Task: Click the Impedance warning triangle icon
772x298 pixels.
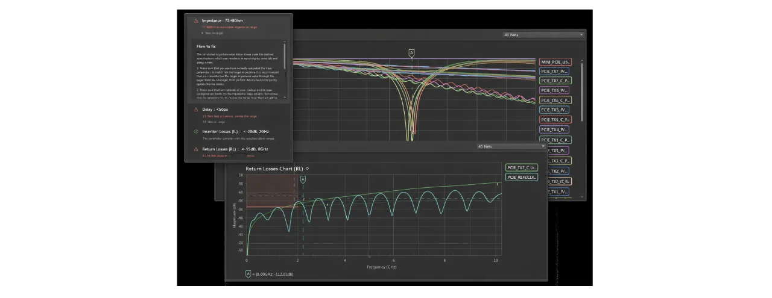Action: click(195, 20)
